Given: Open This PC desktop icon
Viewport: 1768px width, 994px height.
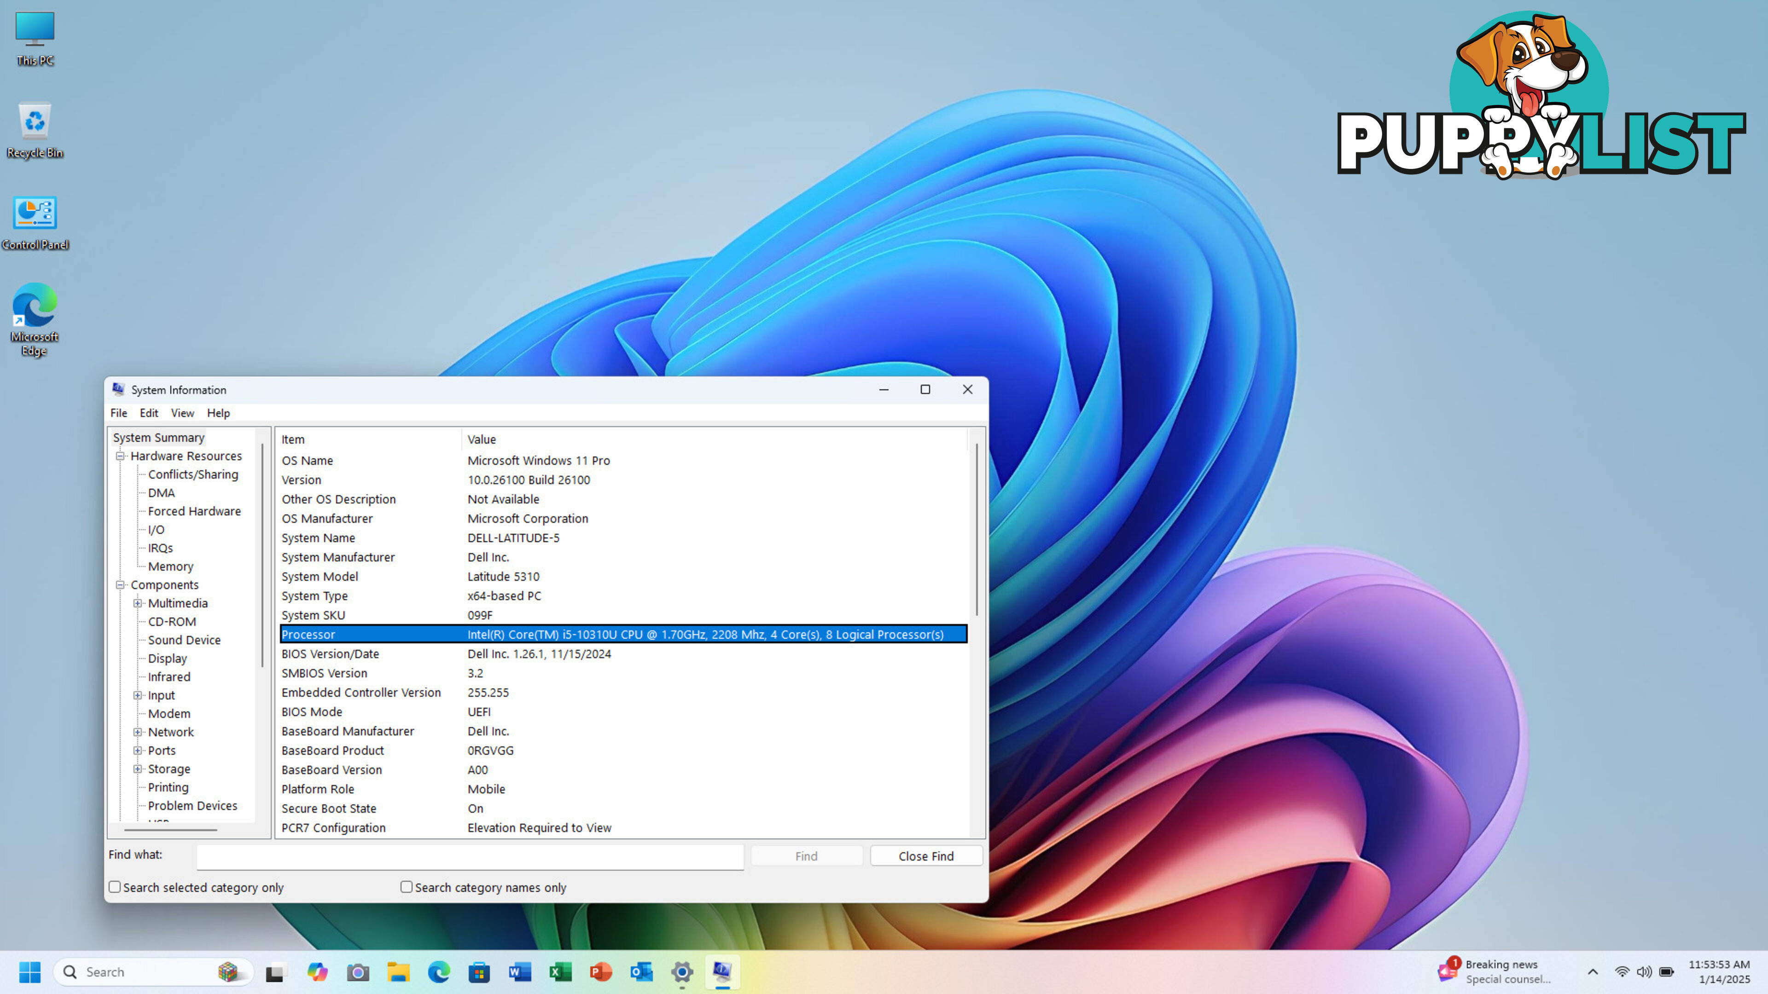Looking at the screenshot, I should point(35,38).
